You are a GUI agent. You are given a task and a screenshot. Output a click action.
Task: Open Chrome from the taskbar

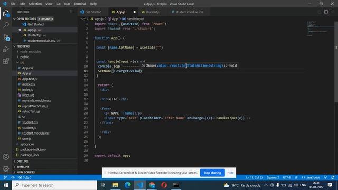152,185
